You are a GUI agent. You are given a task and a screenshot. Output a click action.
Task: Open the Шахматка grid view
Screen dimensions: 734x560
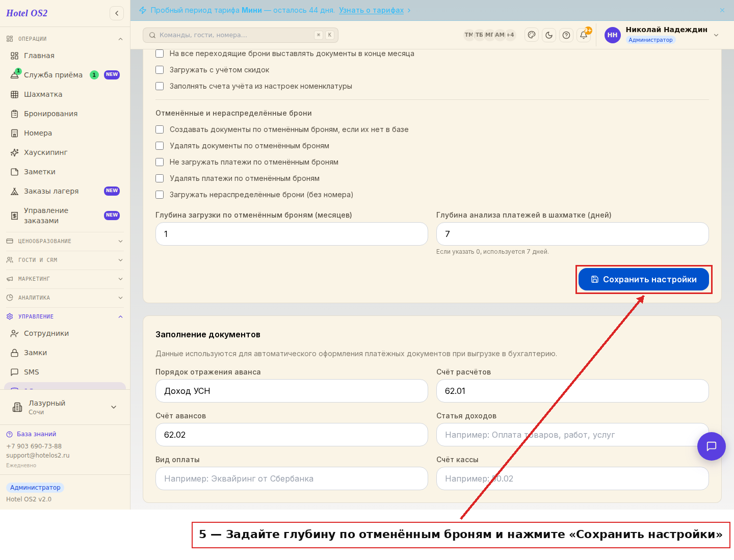point(65,94)
